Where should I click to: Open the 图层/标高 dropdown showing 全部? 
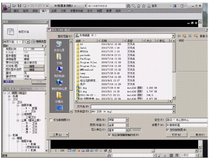point(127,125)
